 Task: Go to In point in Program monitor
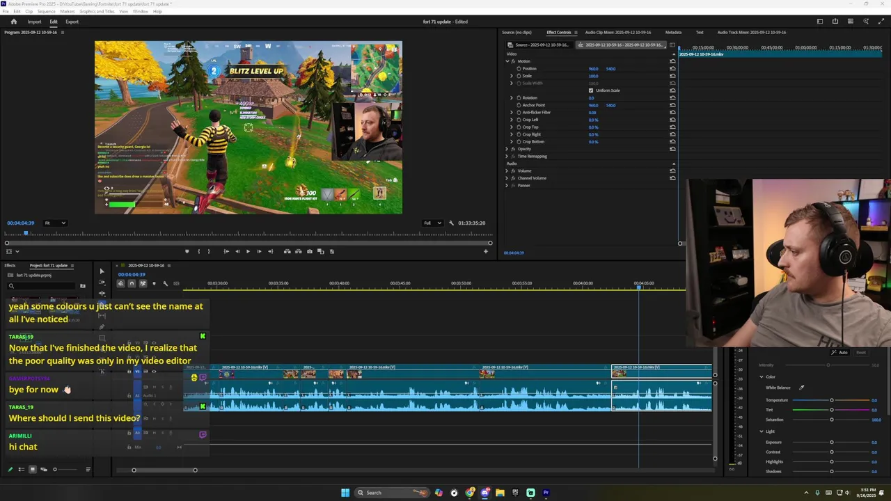[226, 251]
